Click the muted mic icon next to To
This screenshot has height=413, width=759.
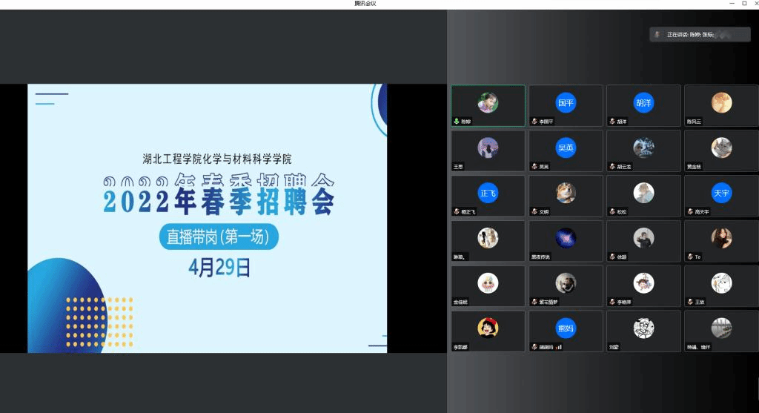click(689, 257)
